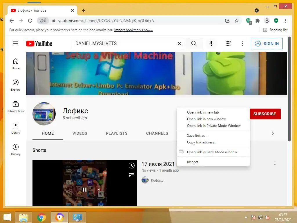
Task: Choose Inspect from context menu
Action: click(213, 162)
